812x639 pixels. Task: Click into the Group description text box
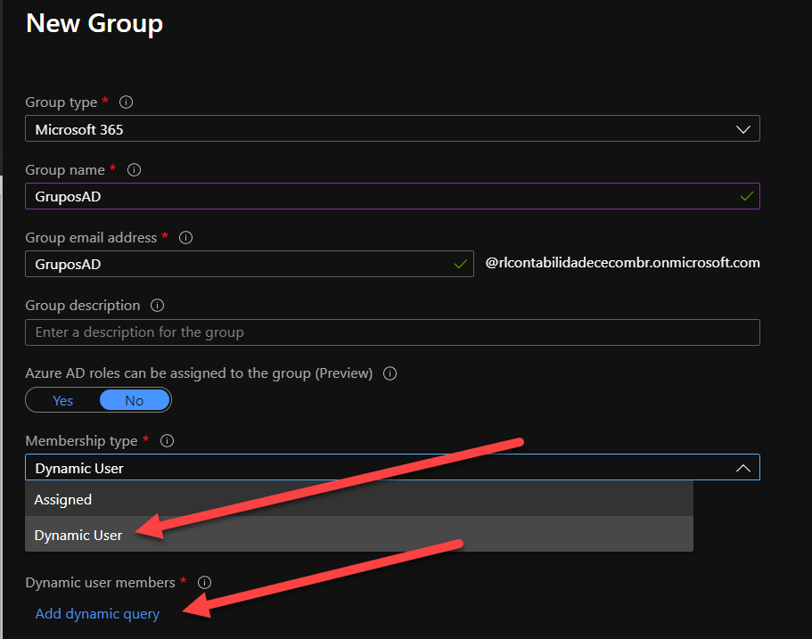point(392,332)
